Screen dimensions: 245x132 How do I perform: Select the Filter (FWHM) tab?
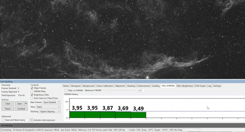coord(168,86)
